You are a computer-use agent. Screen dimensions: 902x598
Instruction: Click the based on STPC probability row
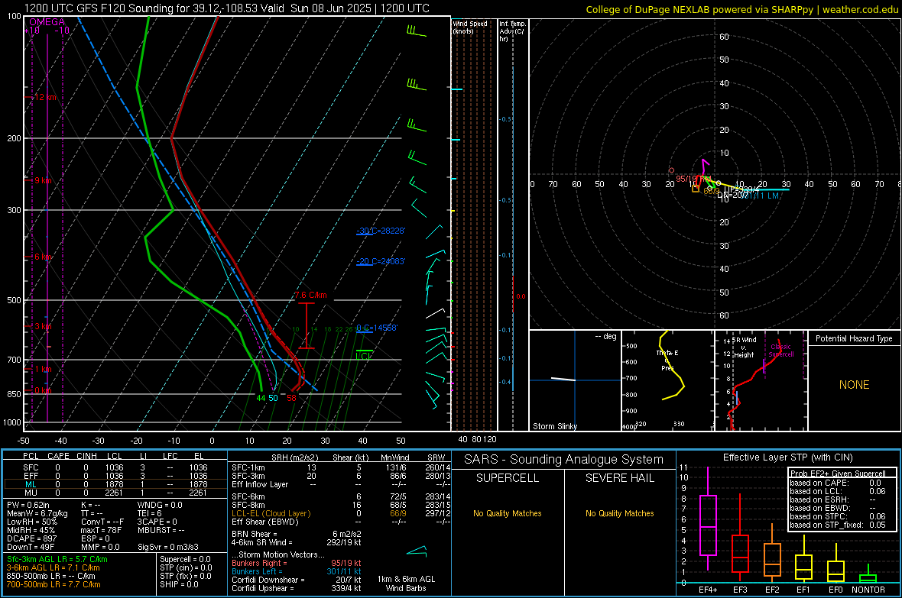click(838, 516)
